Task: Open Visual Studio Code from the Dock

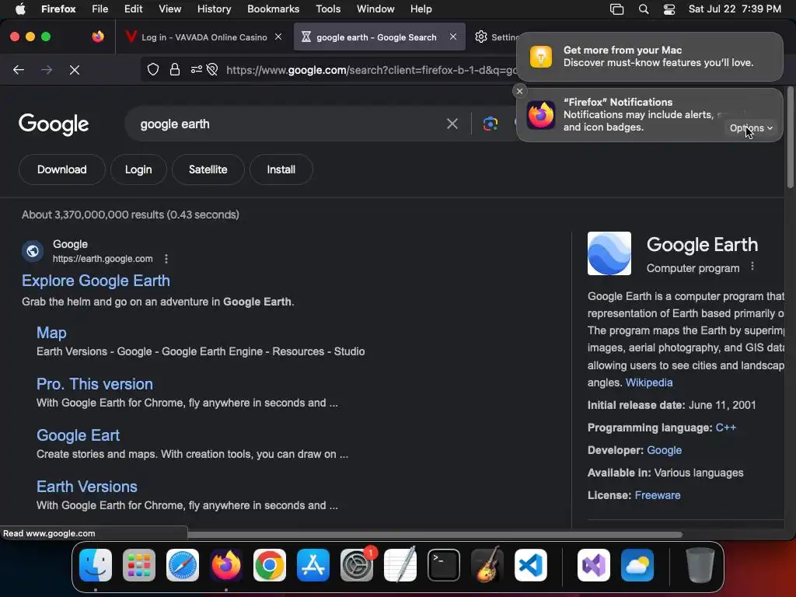Action: (531, 565)
